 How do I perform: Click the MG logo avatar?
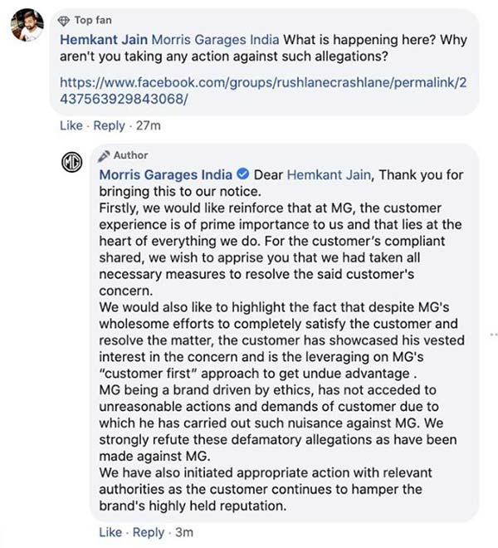pyautogui.click(x=73, y=164)
